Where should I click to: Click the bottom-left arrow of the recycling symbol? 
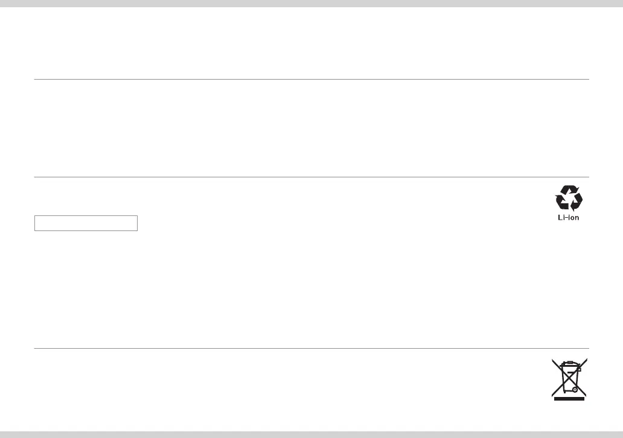point(561,203)
